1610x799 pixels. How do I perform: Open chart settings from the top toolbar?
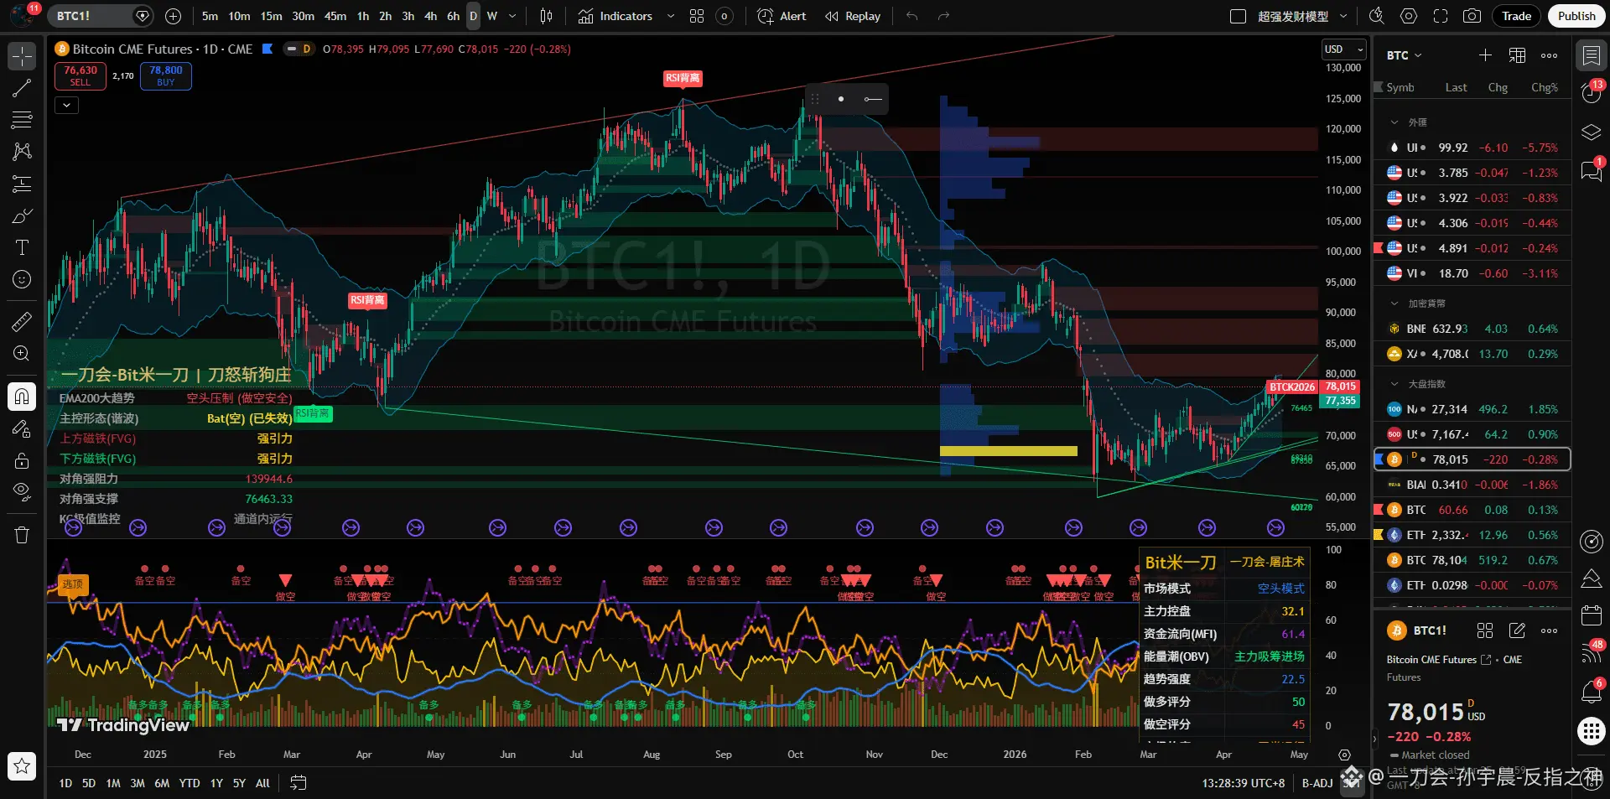pyautogui.click(x=1409, y=16)
